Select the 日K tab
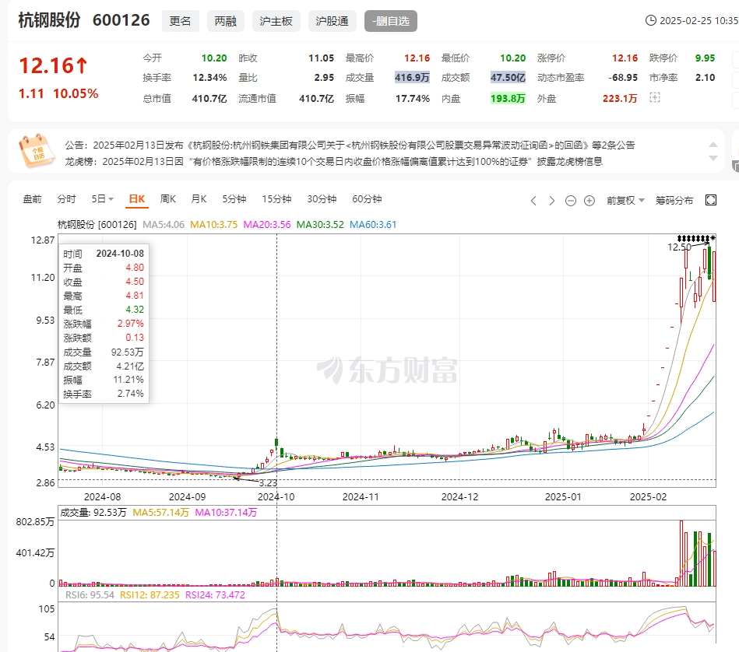The width and height of the screenshot is (739, 652). coord(137,199)
